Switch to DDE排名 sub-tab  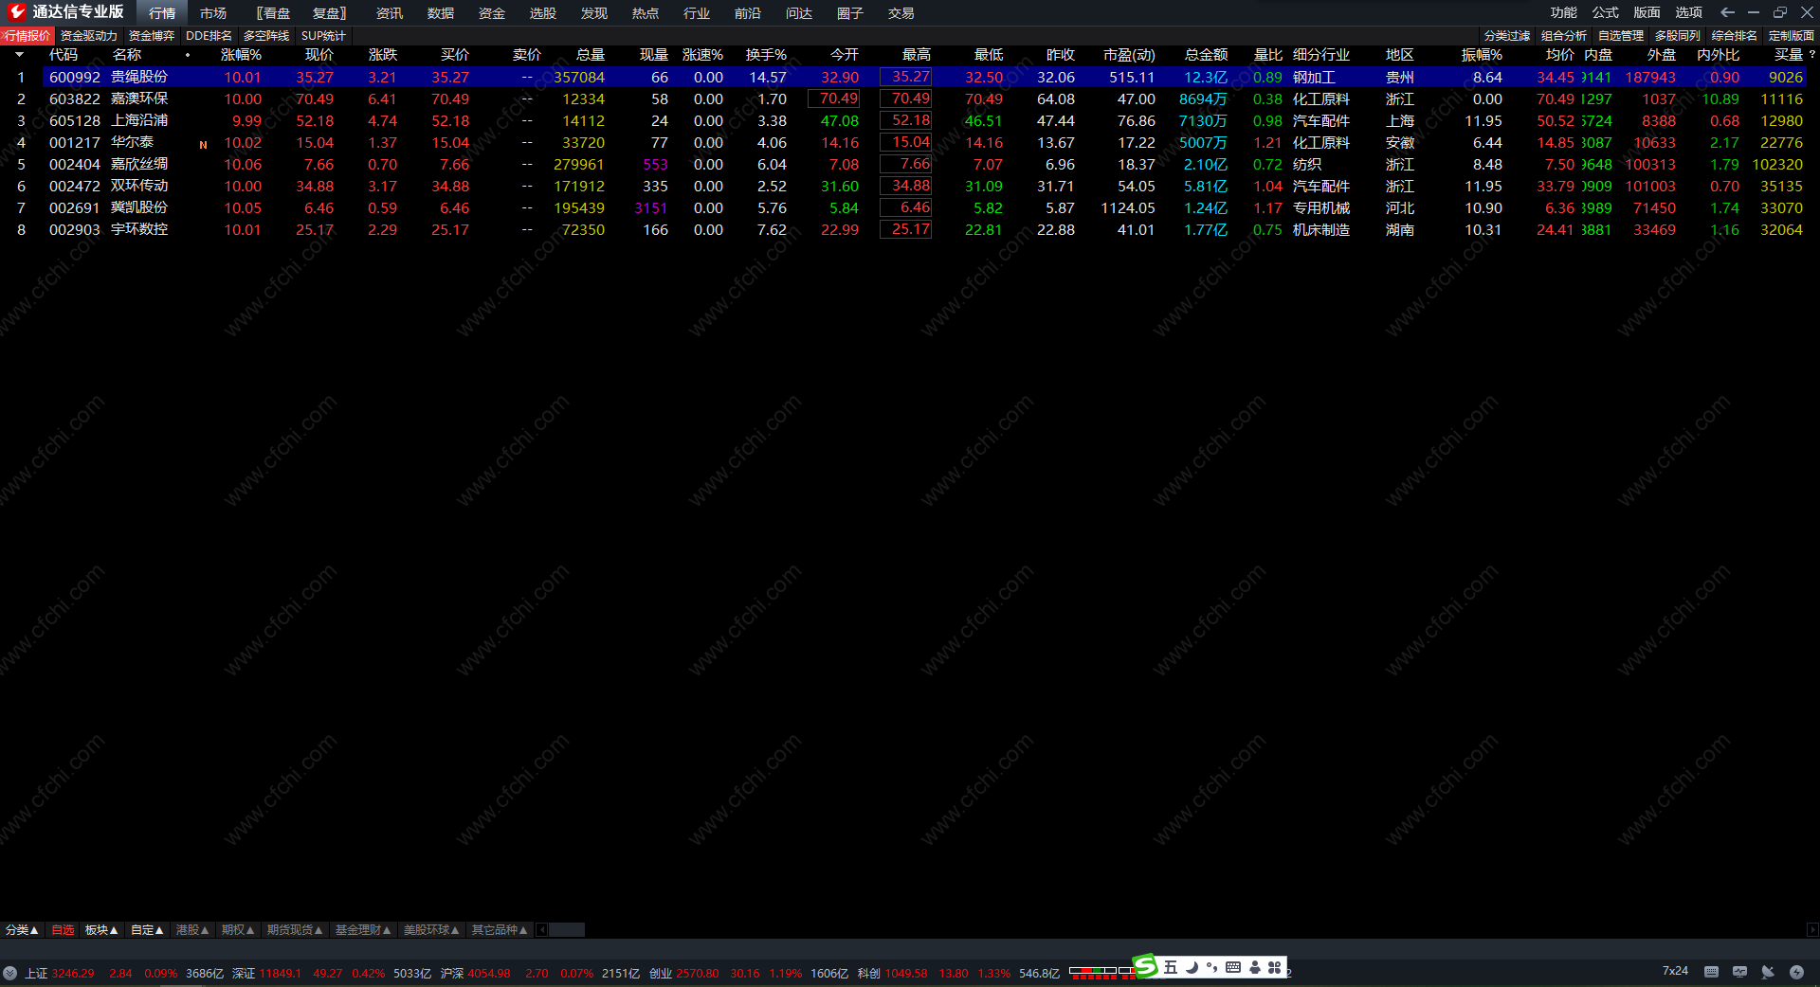(209, 36)
